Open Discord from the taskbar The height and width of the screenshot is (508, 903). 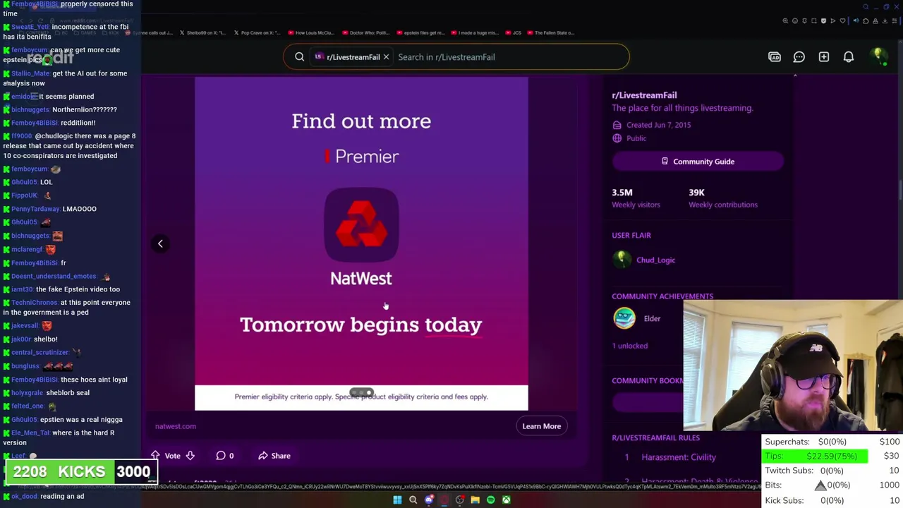[429, 500]
